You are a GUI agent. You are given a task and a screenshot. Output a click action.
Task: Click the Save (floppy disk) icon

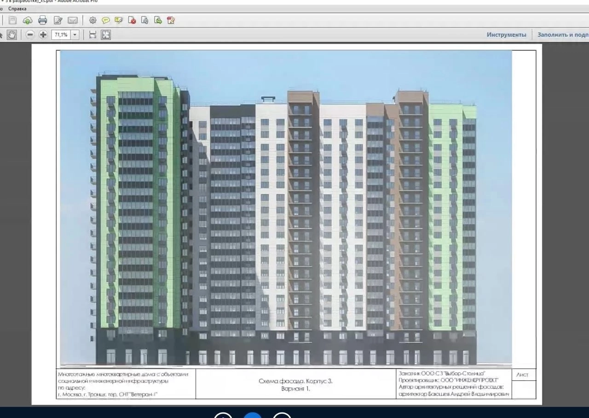[x=12, y=20]
